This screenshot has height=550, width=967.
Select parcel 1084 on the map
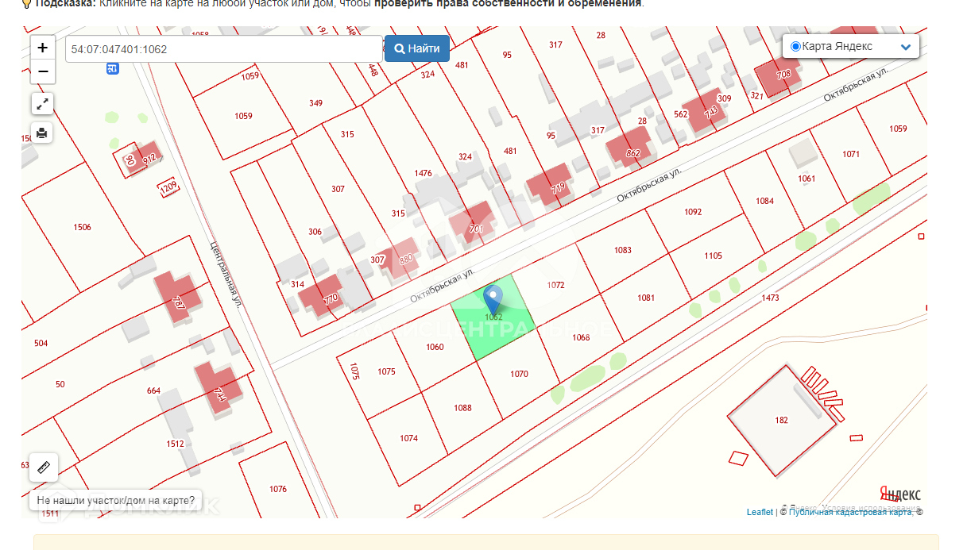click(764, 201)
